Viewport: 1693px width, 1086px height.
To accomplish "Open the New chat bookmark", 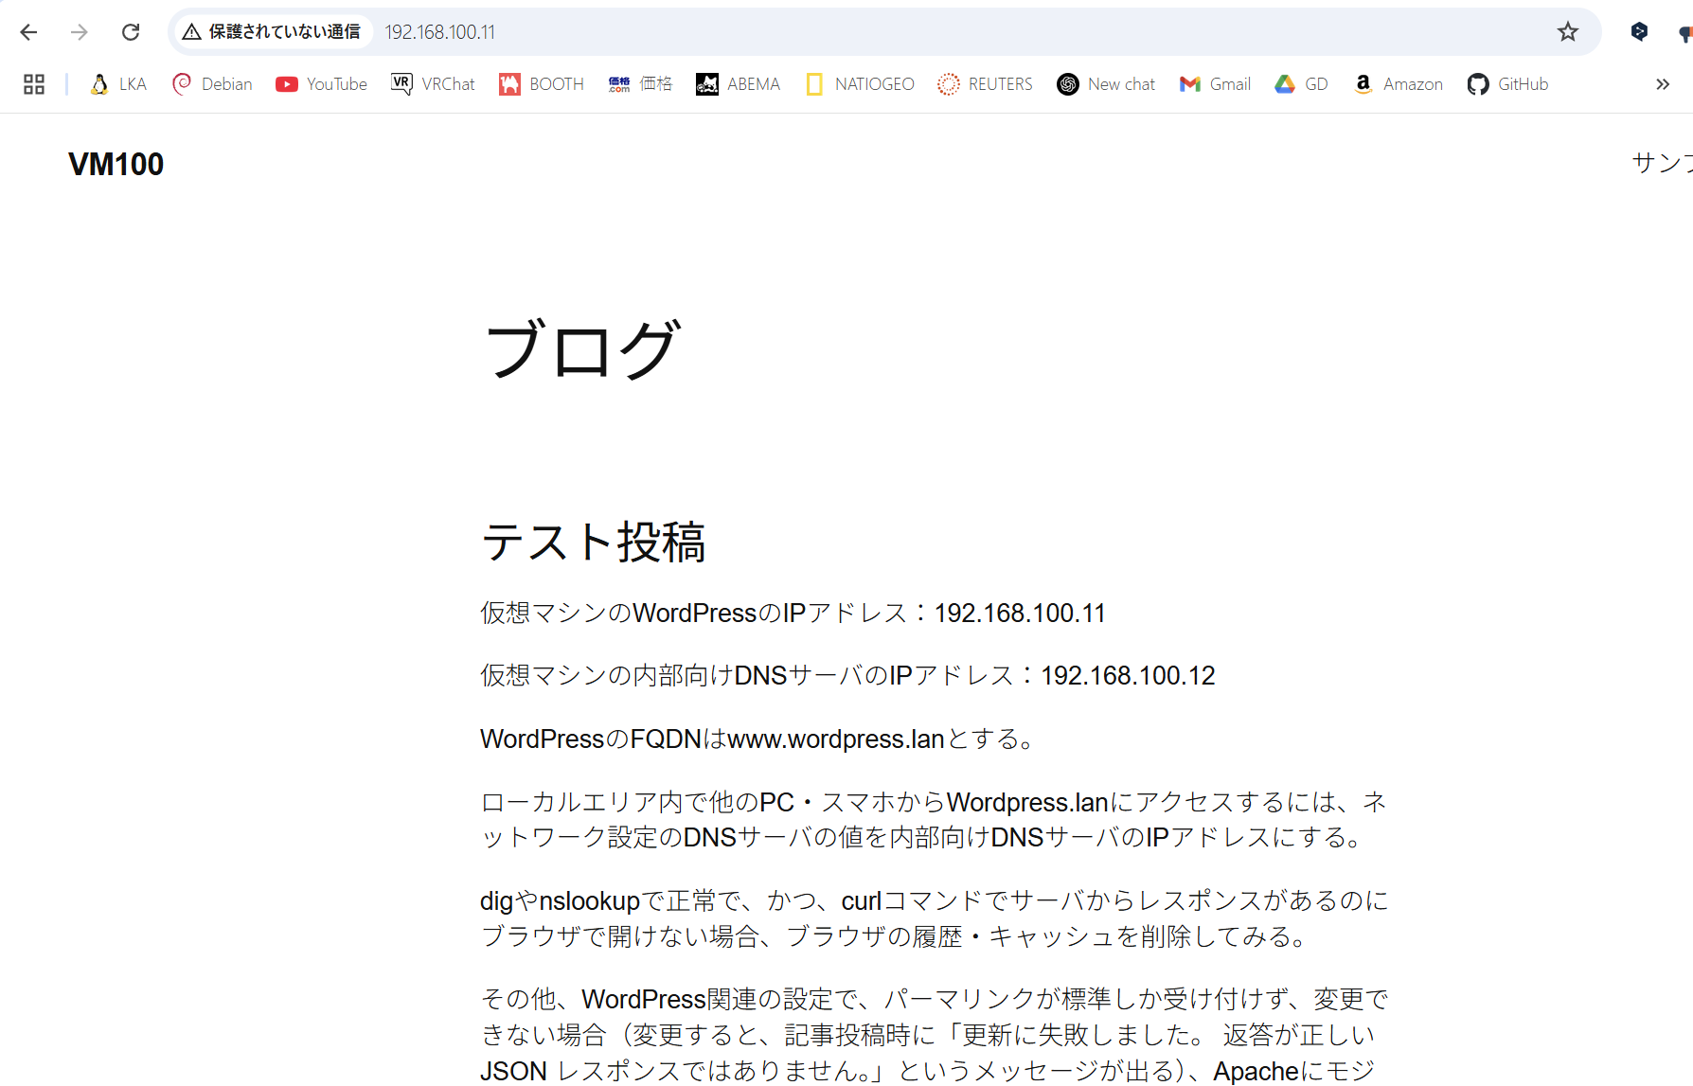I will click(x=1106, y=84).
